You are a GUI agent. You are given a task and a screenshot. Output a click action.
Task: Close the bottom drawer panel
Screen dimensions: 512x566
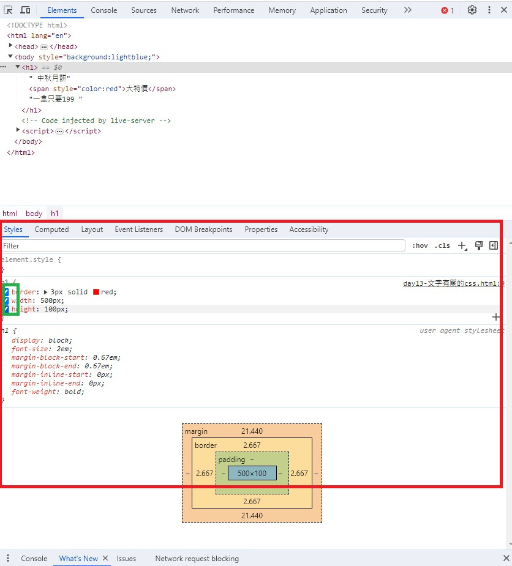click(x=506, y=558)
